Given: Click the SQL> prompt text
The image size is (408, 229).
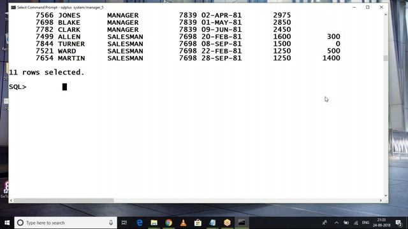Looking at the screenshot, I should (x=18, y=87).
